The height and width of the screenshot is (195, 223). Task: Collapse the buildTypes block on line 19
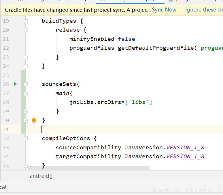pyautogui.click(x=26, y=21)
